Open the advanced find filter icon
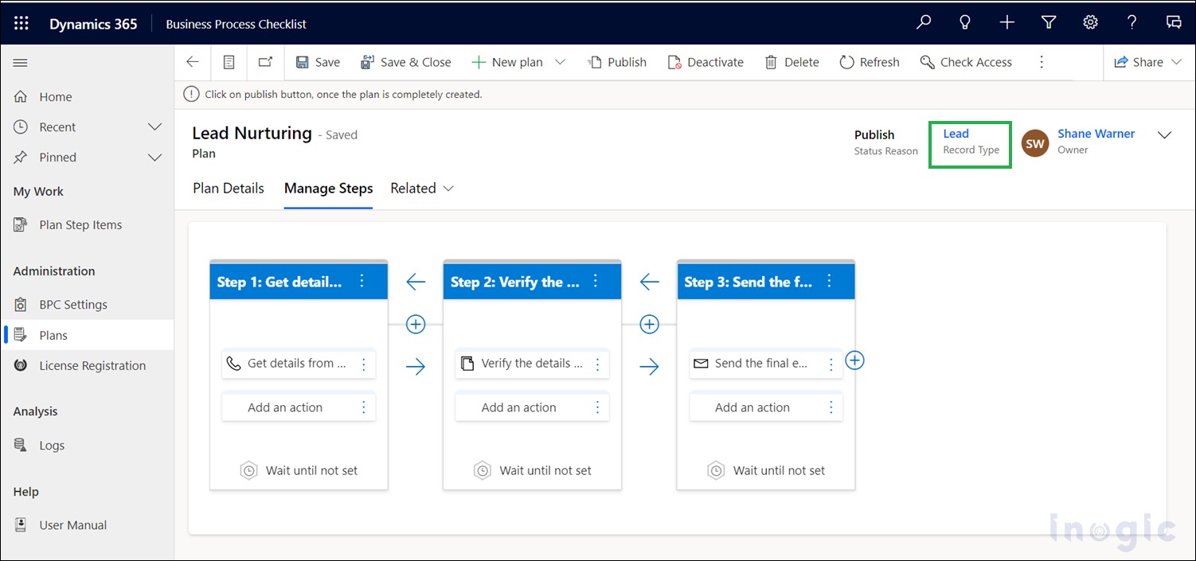The image size is (1196, 561). click(x=1049, y=22)
